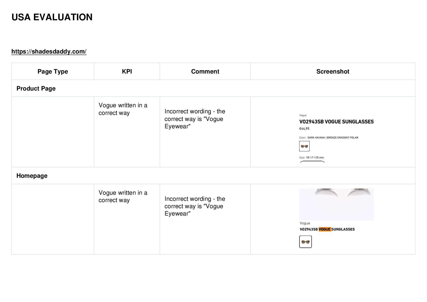This screenshot has width=427, height=302.
Task: Click the Size 55-17-135 mm label
Action: (312, 157)
